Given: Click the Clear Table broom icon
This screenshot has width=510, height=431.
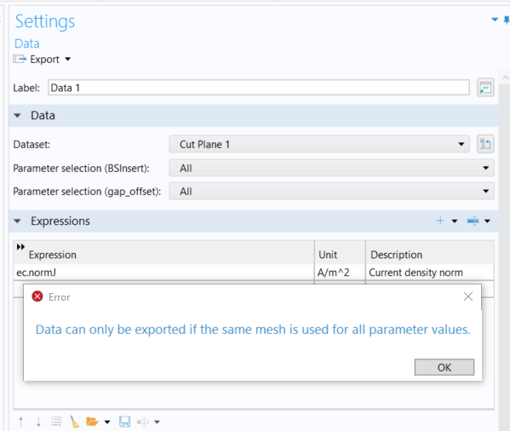Looking at the screenshot, I should (x=74, y=422).
